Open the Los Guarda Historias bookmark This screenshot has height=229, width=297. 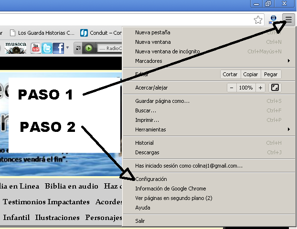(42, 33)
